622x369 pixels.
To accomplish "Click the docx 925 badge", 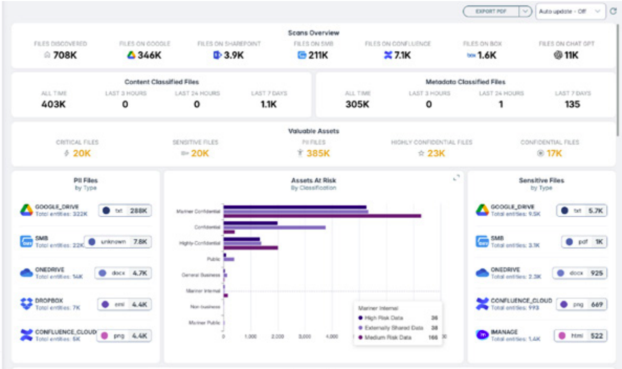I will [x=580, y=273].
